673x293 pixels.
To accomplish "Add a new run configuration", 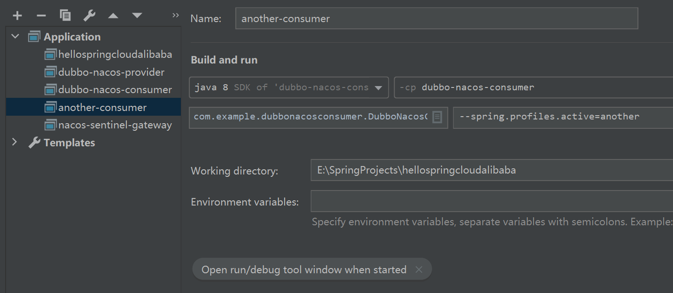I will (x=17, y=16).
